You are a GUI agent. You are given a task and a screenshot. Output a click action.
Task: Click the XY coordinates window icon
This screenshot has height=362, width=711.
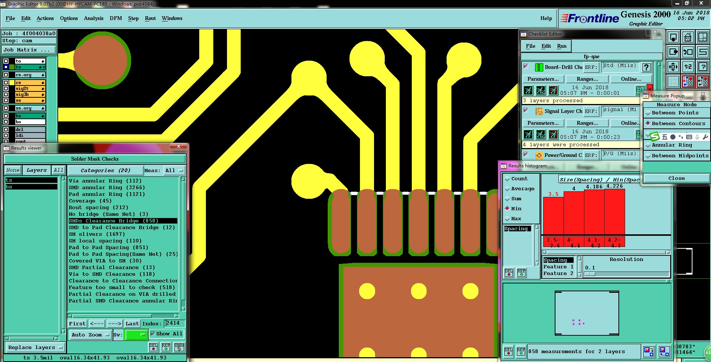pyautogui.click(x=702, y=37)
